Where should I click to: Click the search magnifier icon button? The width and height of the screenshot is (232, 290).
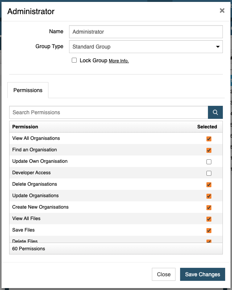coord(215,112)
